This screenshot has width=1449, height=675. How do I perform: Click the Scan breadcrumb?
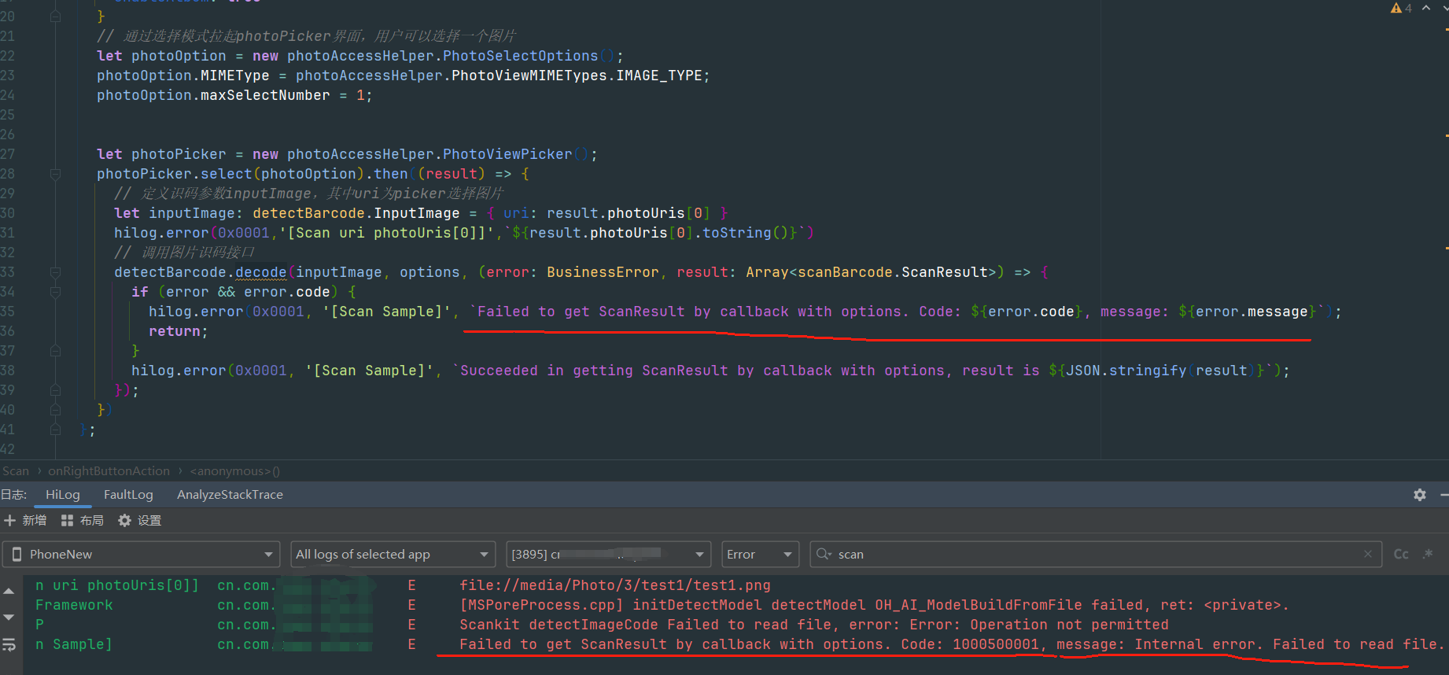pos(16,471)
